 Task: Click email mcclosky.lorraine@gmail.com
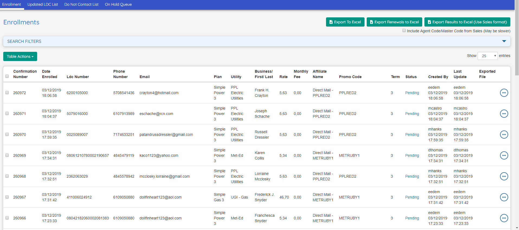(x=165, y=176)
